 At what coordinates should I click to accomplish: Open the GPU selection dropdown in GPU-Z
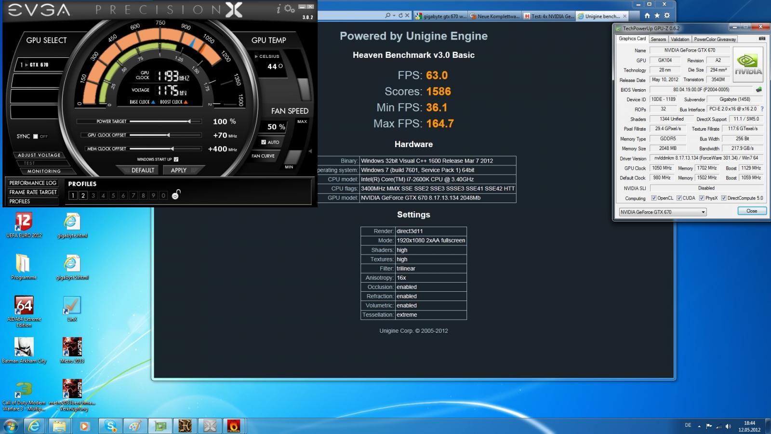663,212
